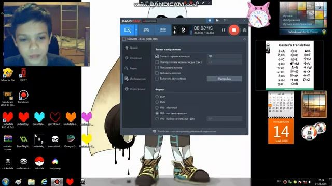Select the Bandicam desktop shortcut

click(x=23, y=97)
